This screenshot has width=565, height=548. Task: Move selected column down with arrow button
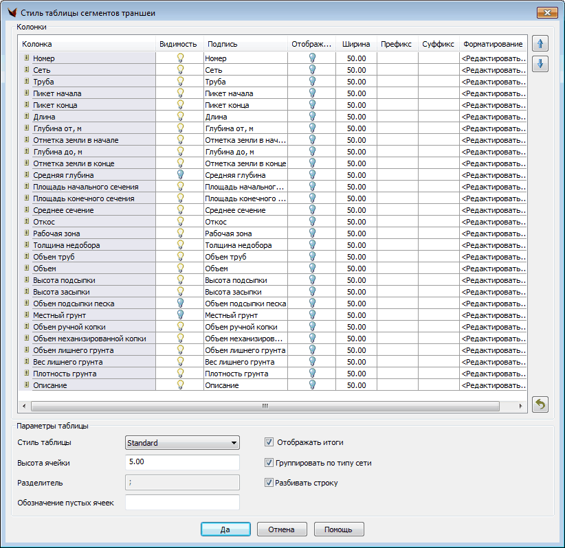(540, 64)
